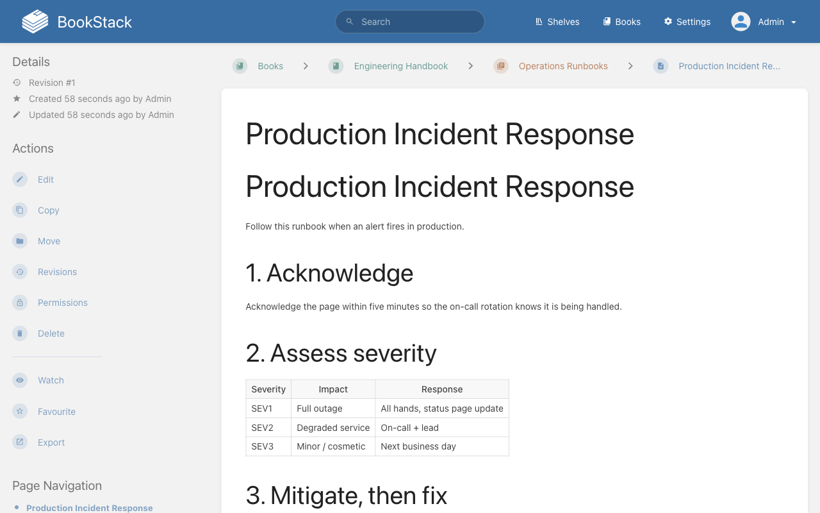Image resolution: width=820 pixels, height=513 pixels.
Task: Expand chevron after Books breadcrumb
Action: [x=306, y=66]
